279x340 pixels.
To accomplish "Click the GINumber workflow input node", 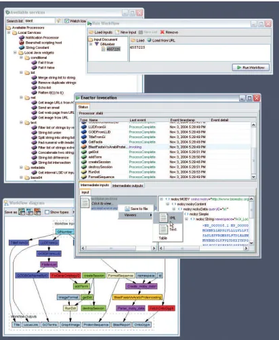I will coord(65,232).
